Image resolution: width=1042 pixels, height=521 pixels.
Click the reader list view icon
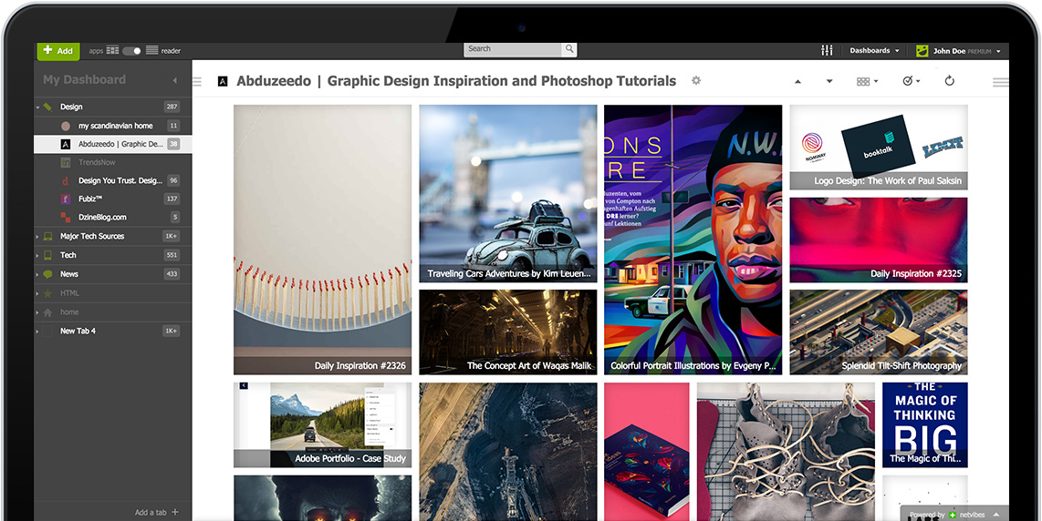[152, 51]
